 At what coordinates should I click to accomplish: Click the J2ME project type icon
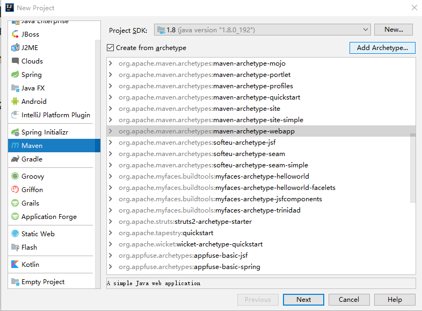15,48
